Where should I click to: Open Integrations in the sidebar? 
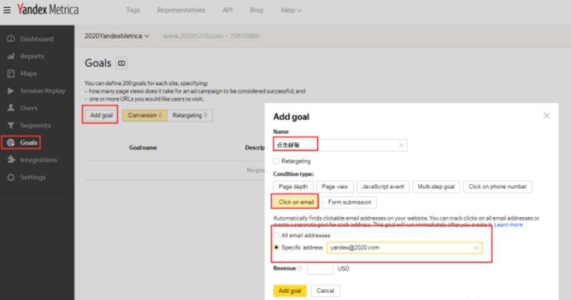(39, 160)
